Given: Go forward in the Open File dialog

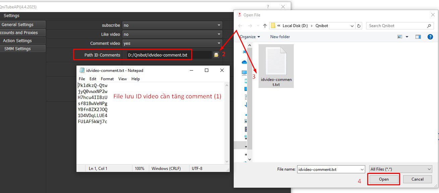Looking at the screenshot, I should coord(250,26).
